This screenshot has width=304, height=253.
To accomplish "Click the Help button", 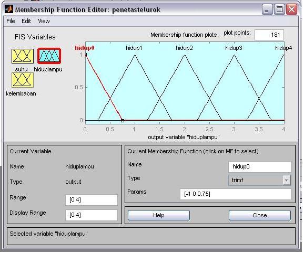I will 159,215.
